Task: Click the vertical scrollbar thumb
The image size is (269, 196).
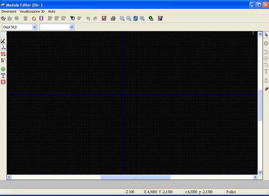Action: [x=260, y=105]
